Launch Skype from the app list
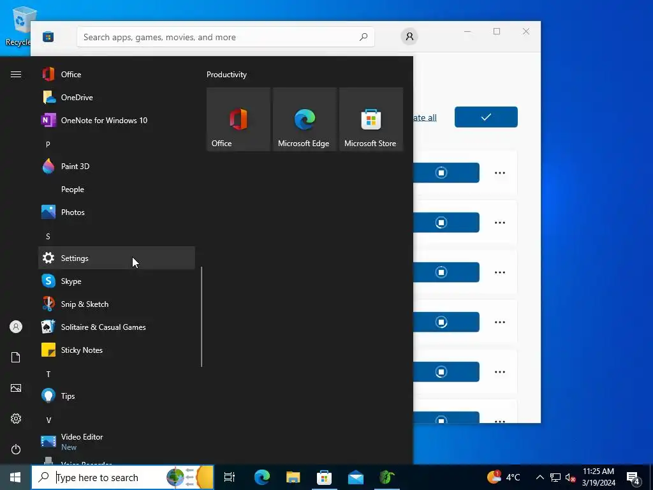 click(117, 281)
